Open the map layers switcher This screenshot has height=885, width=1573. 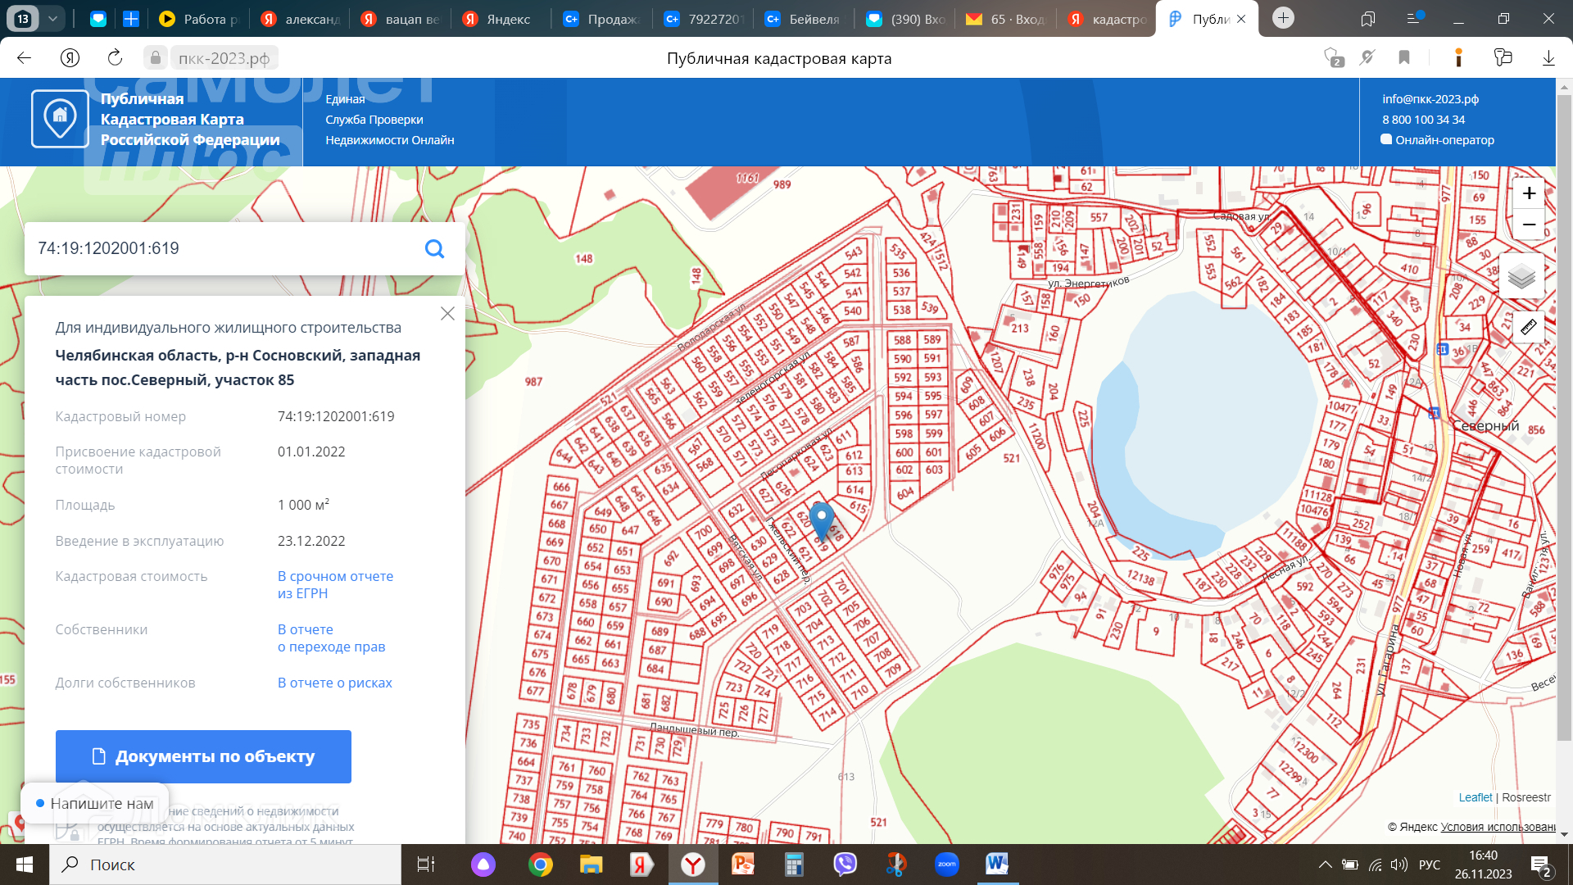click(x=1521, y=276)
